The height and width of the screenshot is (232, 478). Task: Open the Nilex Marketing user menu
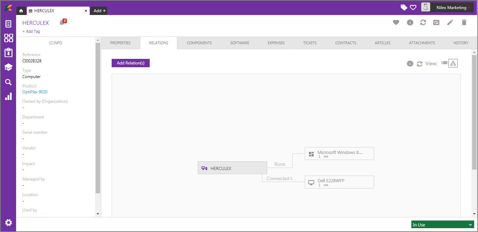coord(447,7)
